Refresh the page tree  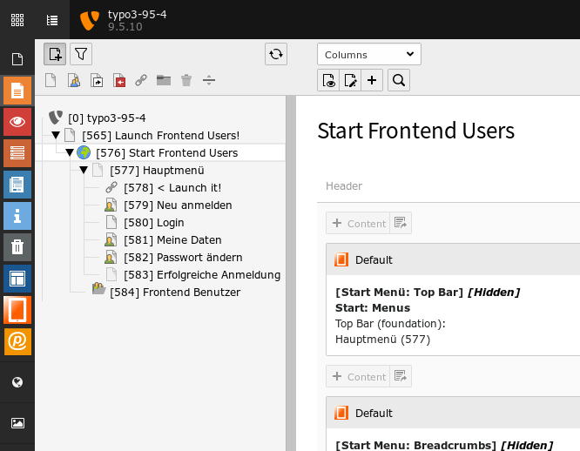click(276, 54)
